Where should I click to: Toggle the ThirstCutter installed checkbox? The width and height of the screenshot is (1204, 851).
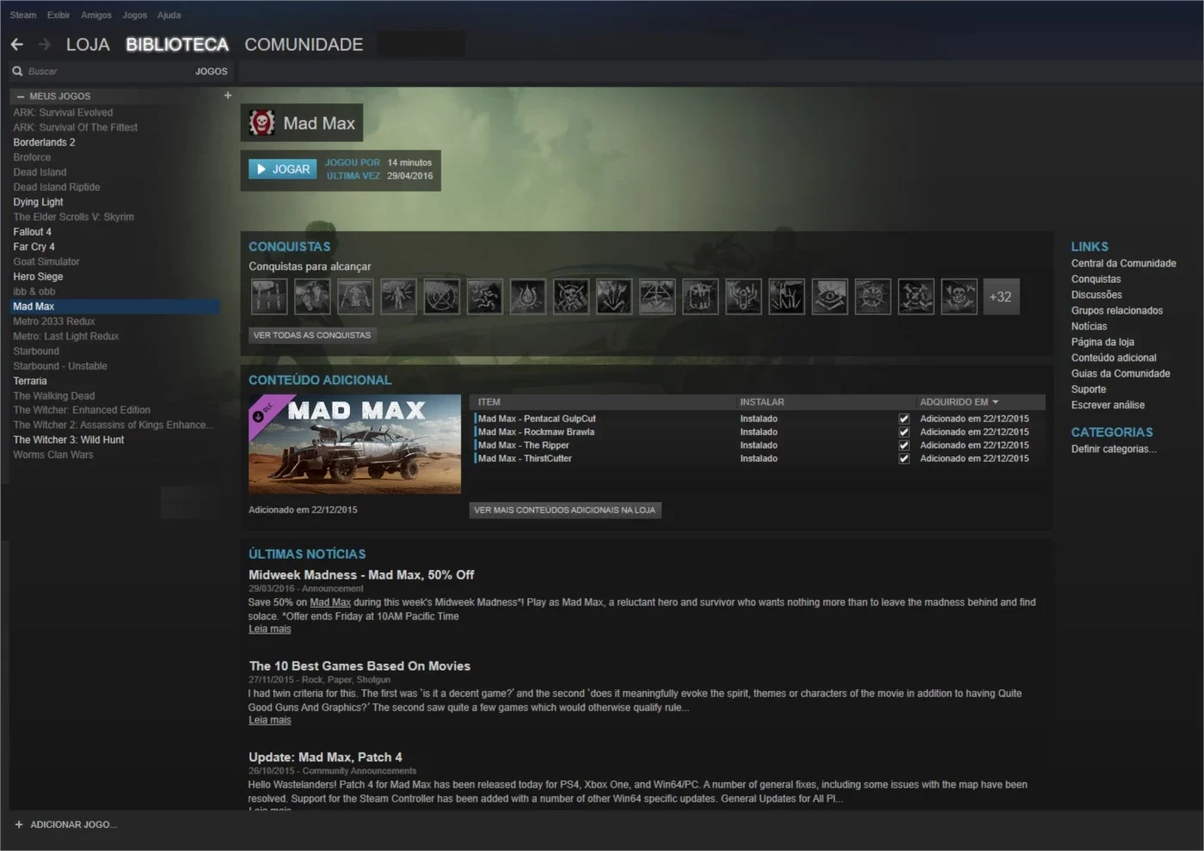[904, 458]
